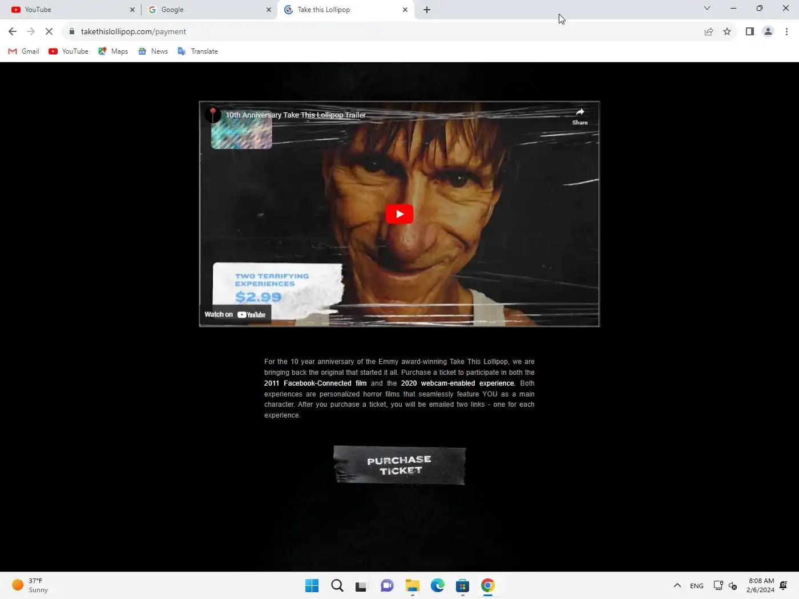Image resolution: width=799 pixels, height=599 pixels.
Task: Open Chrome three-dot menu
Action: pos(786,31)
